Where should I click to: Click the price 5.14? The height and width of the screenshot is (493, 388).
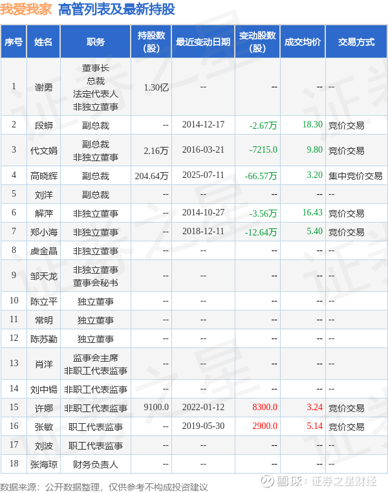[x=315, y=426]
